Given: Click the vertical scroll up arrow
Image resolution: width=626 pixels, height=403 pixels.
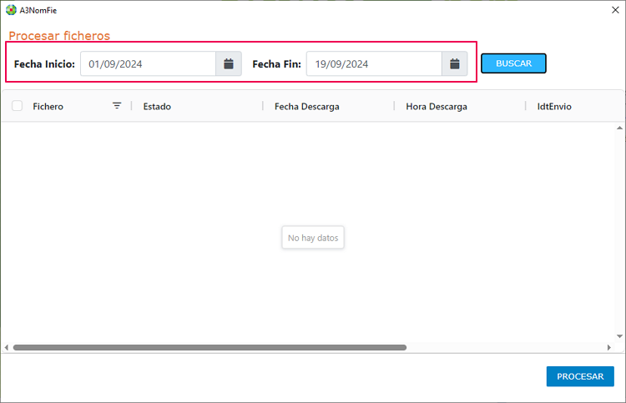Looking at the screenshot, I should pos(619,128).
